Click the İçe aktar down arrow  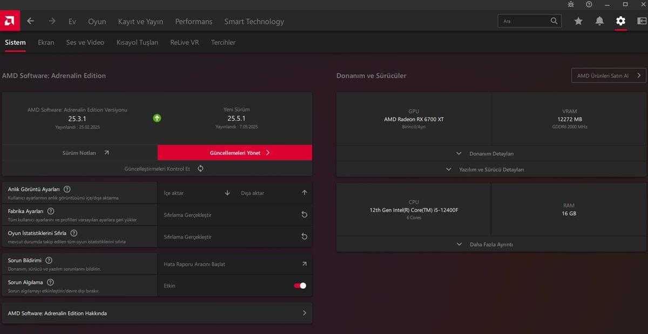(x=227, y=193)
